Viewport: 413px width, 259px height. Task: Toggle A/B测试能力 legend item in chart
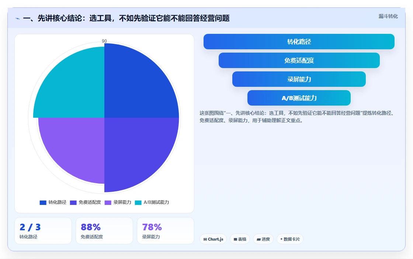[152, 202]
